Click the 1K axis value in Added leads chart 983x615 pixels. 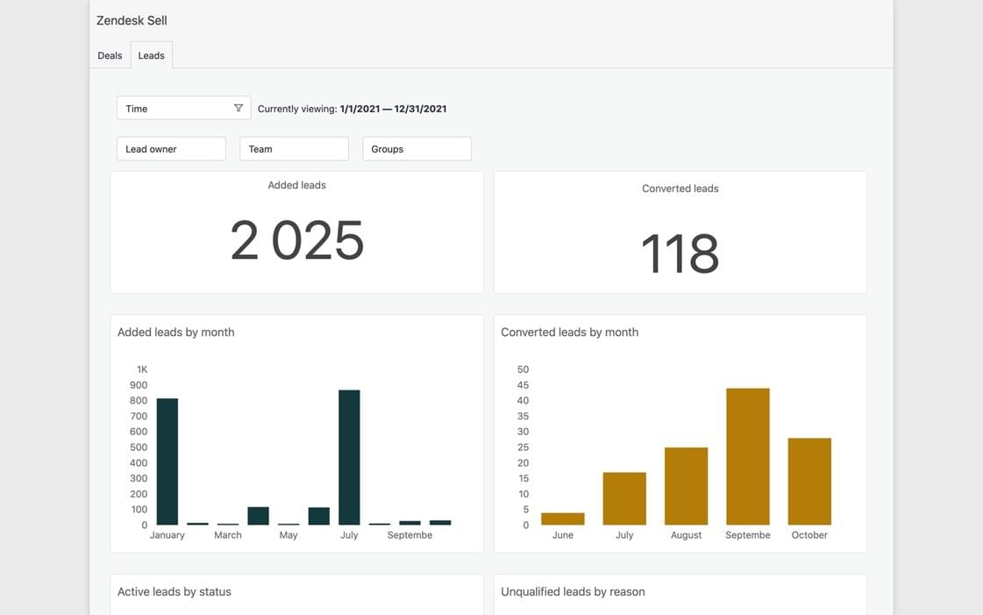coord(142,369)
